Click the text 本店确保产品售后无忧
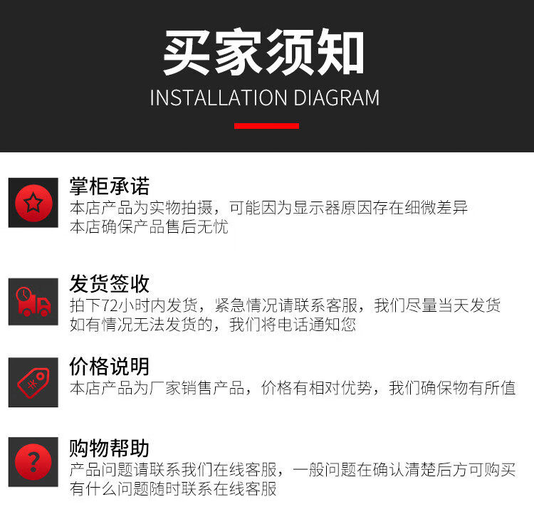 click(x=149, y=227)
